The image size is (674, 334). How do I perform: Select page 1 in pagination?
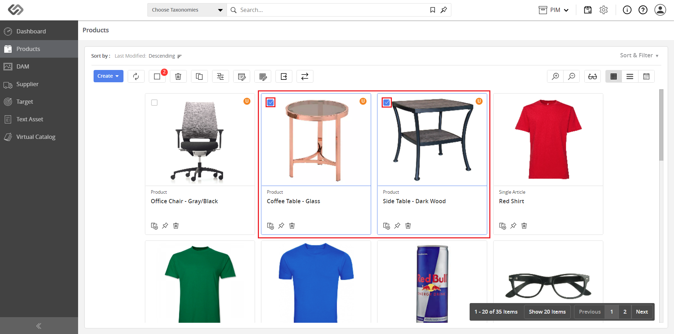click(612, 312)
